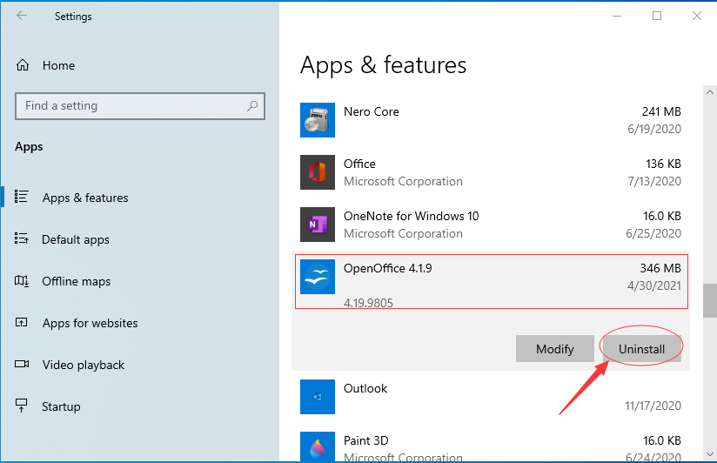Select the Office entry name

click(359, 164)
